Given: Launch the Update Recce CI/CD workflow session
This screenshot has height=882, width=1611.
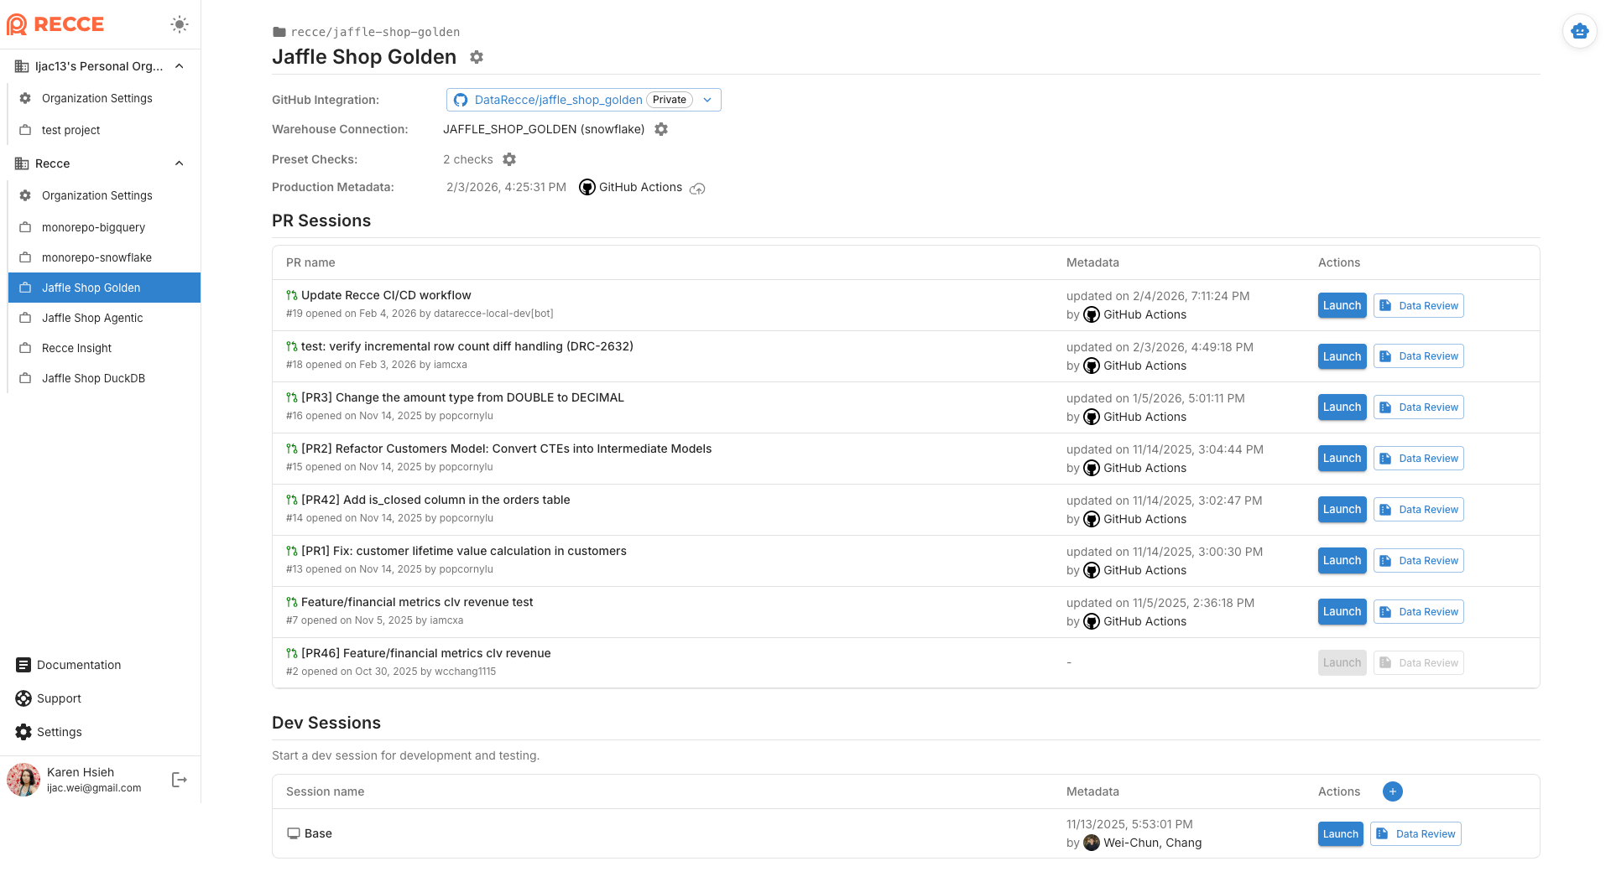Looking at the screenshot, I should [x=1342, y=305].
